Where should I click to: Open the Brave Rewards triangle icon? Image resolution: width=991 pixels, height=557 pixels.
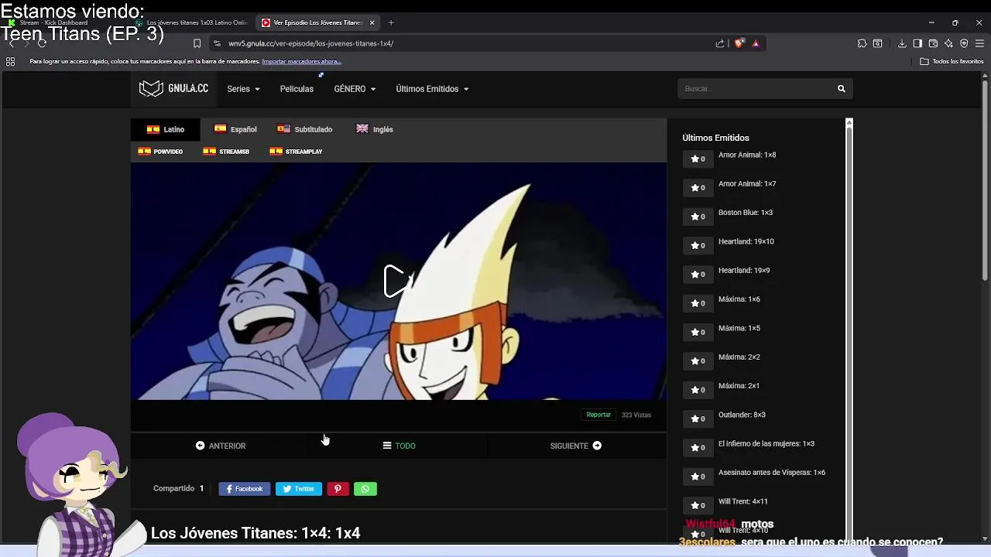(756, 43)
